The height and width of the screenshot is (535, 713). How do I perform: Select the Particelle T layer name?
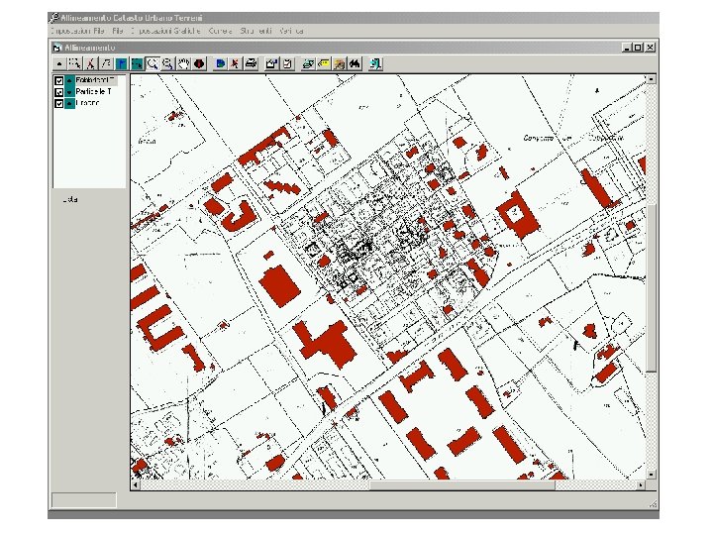95,91
